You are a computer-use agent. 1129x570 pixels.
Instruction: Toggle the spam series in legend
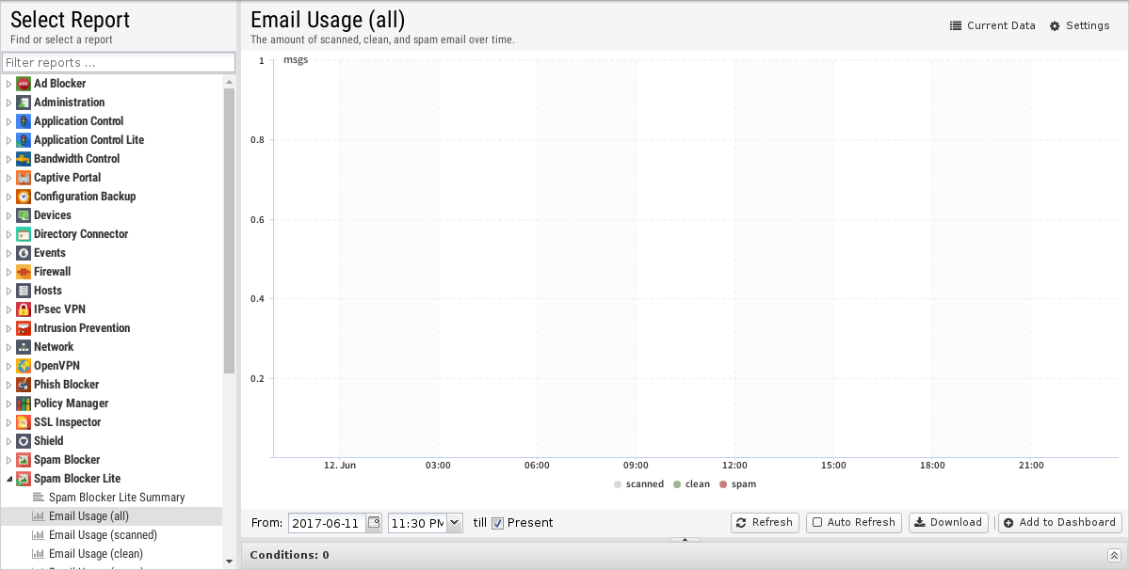tap(738, 484)
